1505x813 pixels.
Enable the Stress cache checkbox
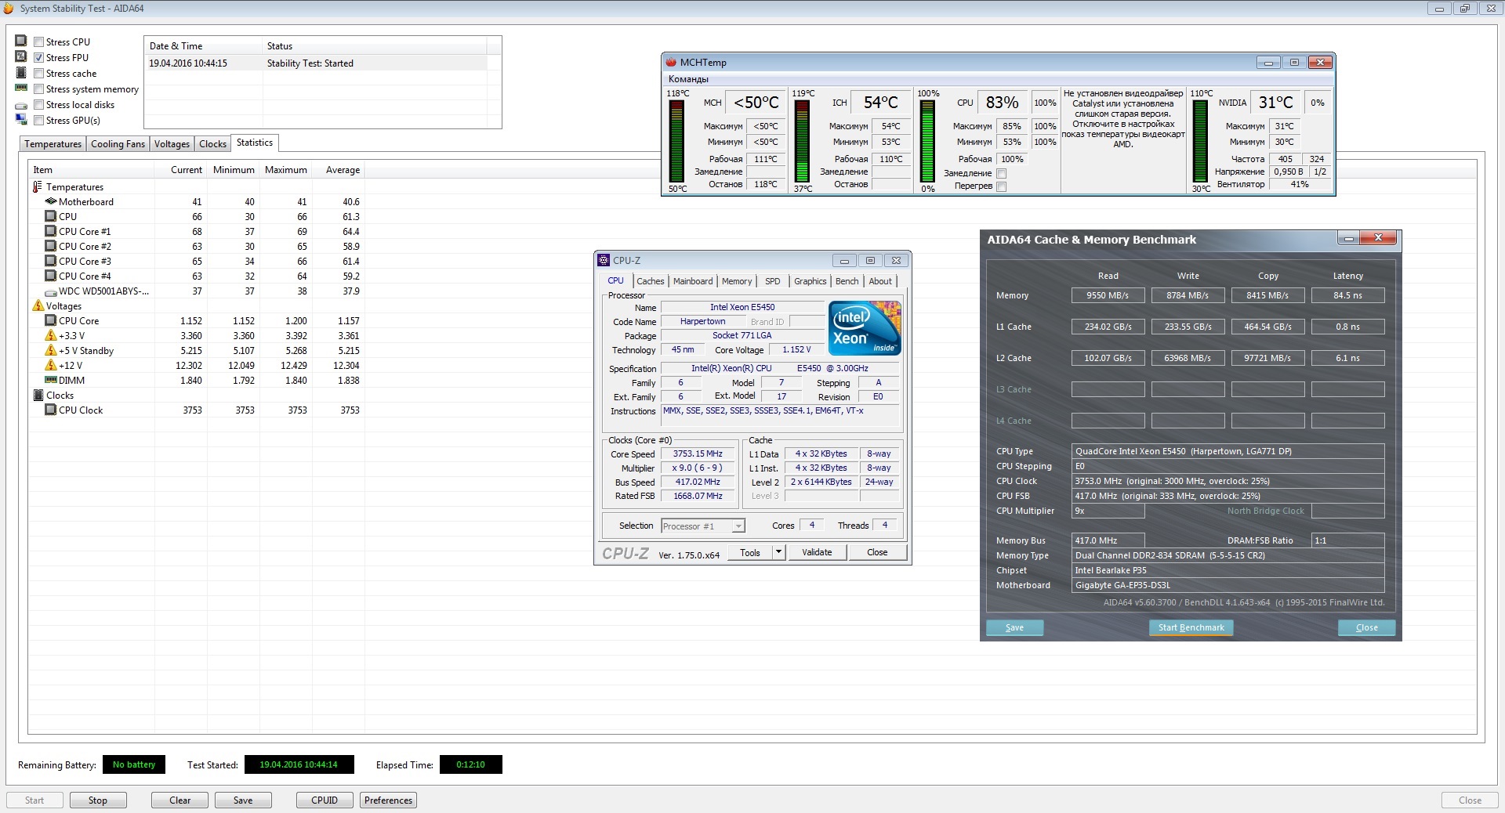click(x=38, y=74)
